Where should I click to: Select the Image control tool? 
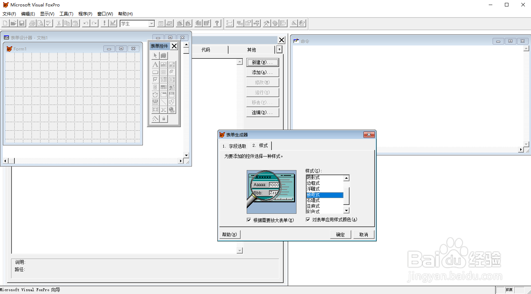tap(172, 87)
